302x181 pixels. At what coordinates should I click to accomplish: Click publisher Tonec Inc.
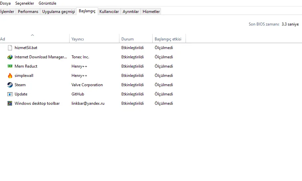click(x=80, y=57)
